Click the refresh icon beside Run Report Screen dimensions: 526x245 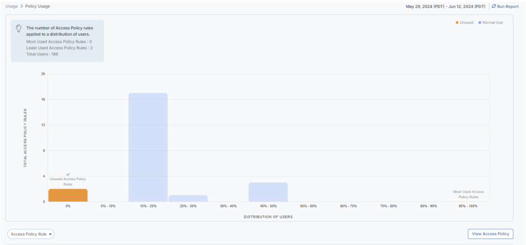click(x=494, y=6)
